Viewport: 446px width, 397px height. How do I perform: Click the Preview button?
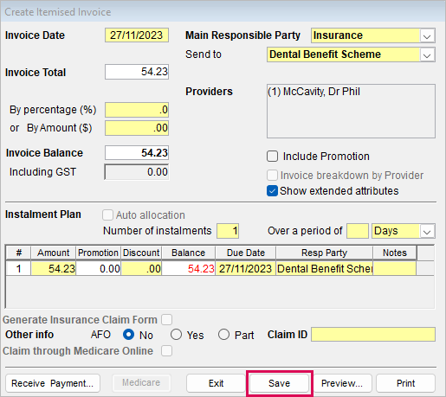[x=342, y=383]
